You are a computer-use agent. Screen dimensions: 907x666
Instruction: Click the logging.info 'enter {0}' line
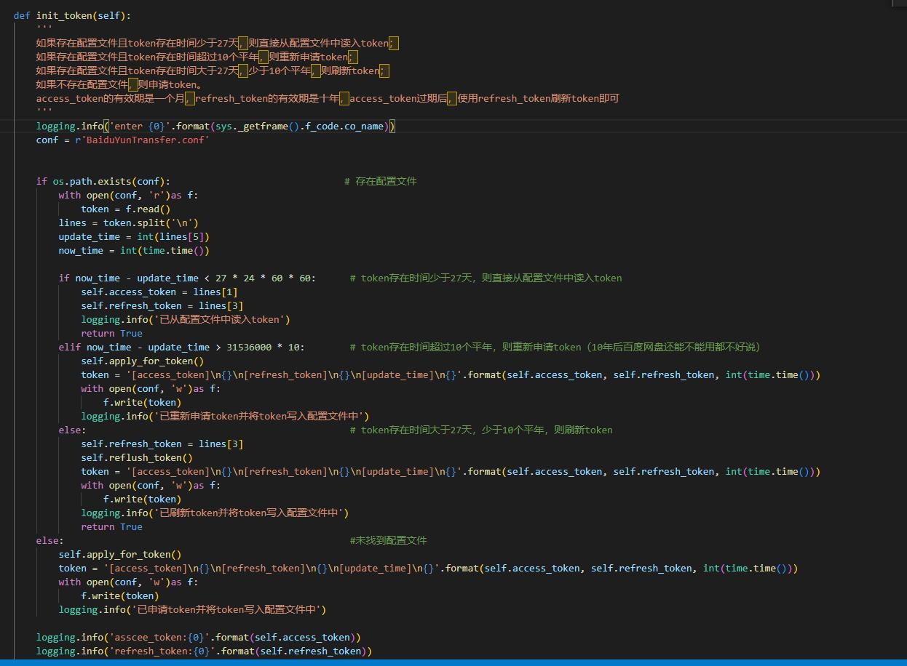pyautogui.click(x=215, y=126)
